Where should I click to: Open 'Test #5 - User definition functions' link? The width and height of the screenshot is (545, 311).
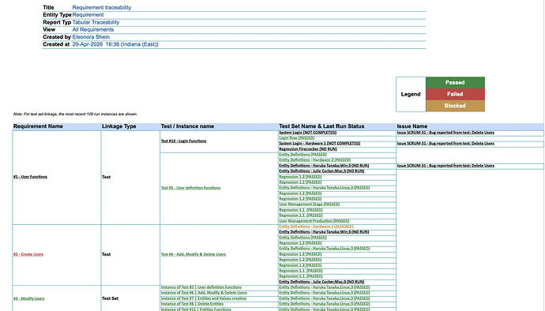pos(190,188)
